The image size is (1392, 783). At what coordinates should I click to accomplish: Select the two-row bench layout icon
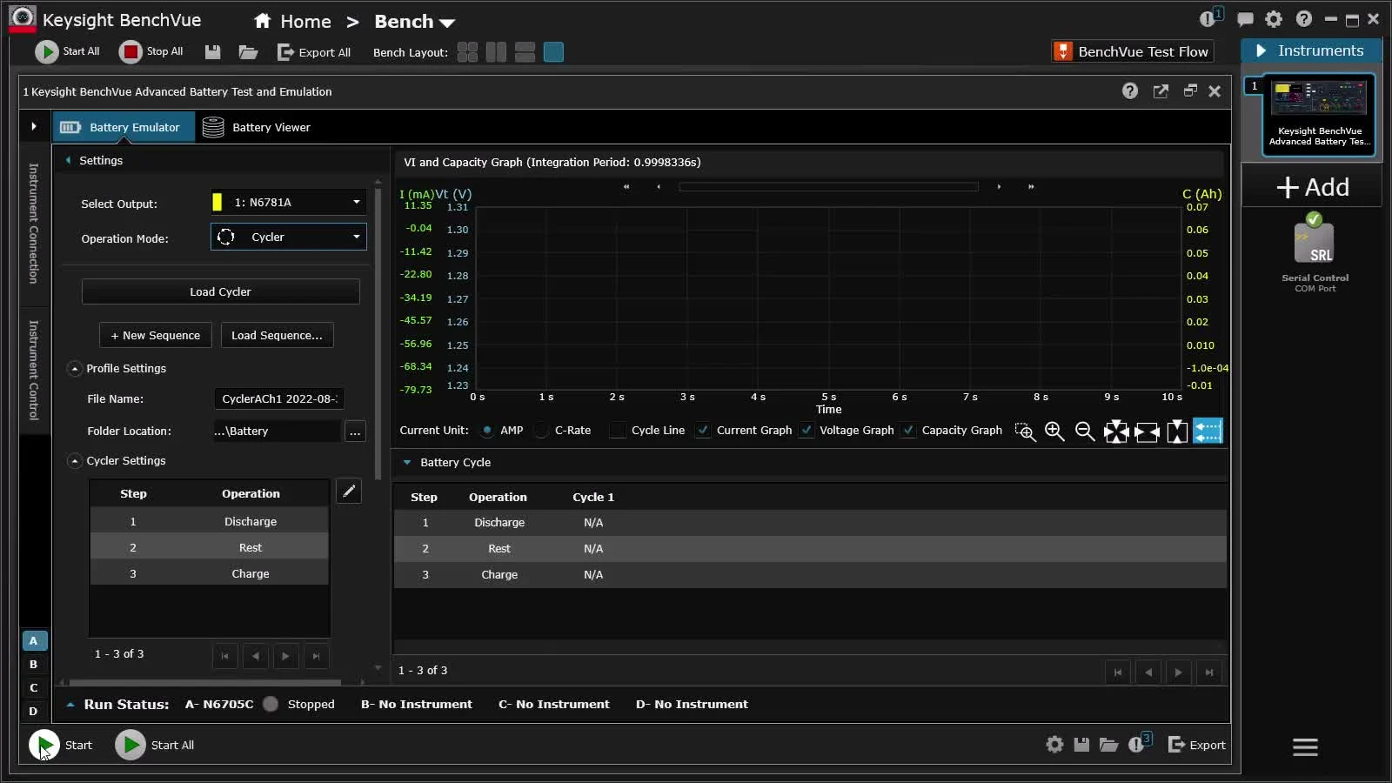coord(525,52)
